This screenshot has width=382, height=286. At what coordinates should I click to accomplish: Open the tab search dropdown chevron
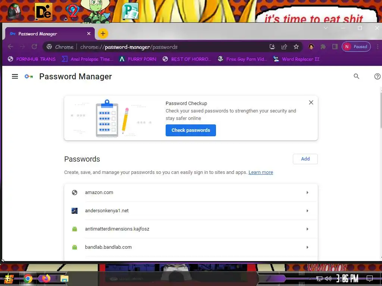click(x=325, y=28)
